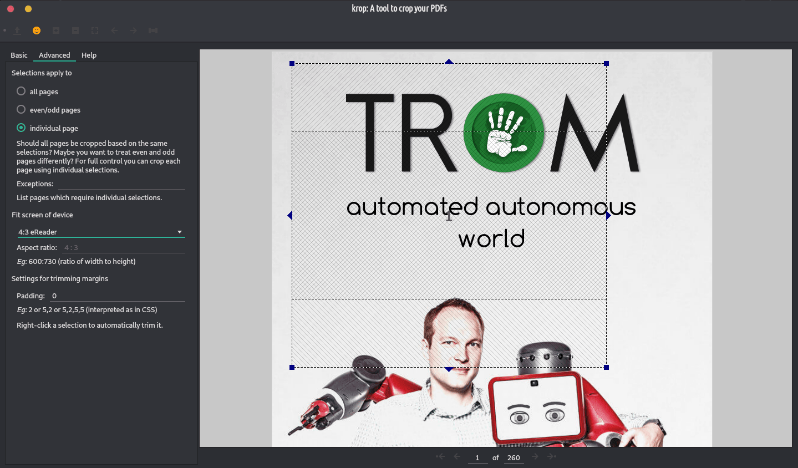The height and width of the screenshot is (468, 798).
Task: Click the zoom out minus icon
Action: coord(75,30)
